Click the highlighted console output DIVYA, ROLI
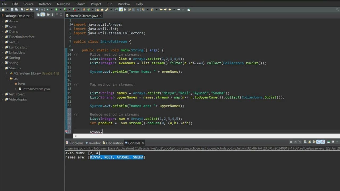Image resolution: width=340 pixels, height=191 pixels. pos(117,157)
